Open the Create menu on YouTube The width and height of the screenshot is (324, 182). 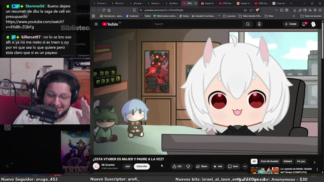[x=290, y=24]
